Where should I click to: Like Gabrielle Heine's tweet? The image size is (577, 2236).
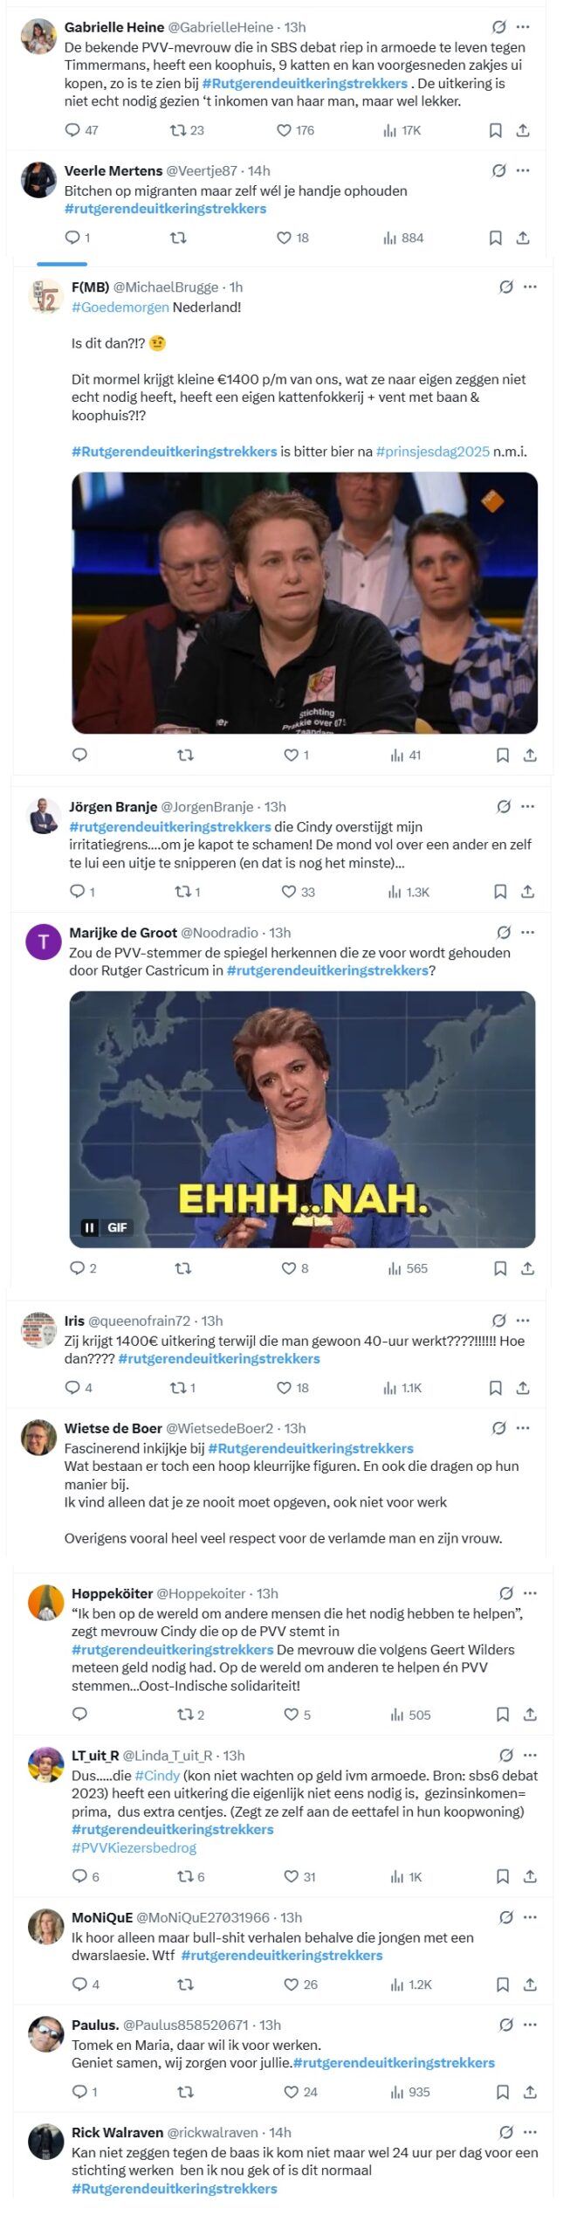pyautogui.click(x=284, y=131)
